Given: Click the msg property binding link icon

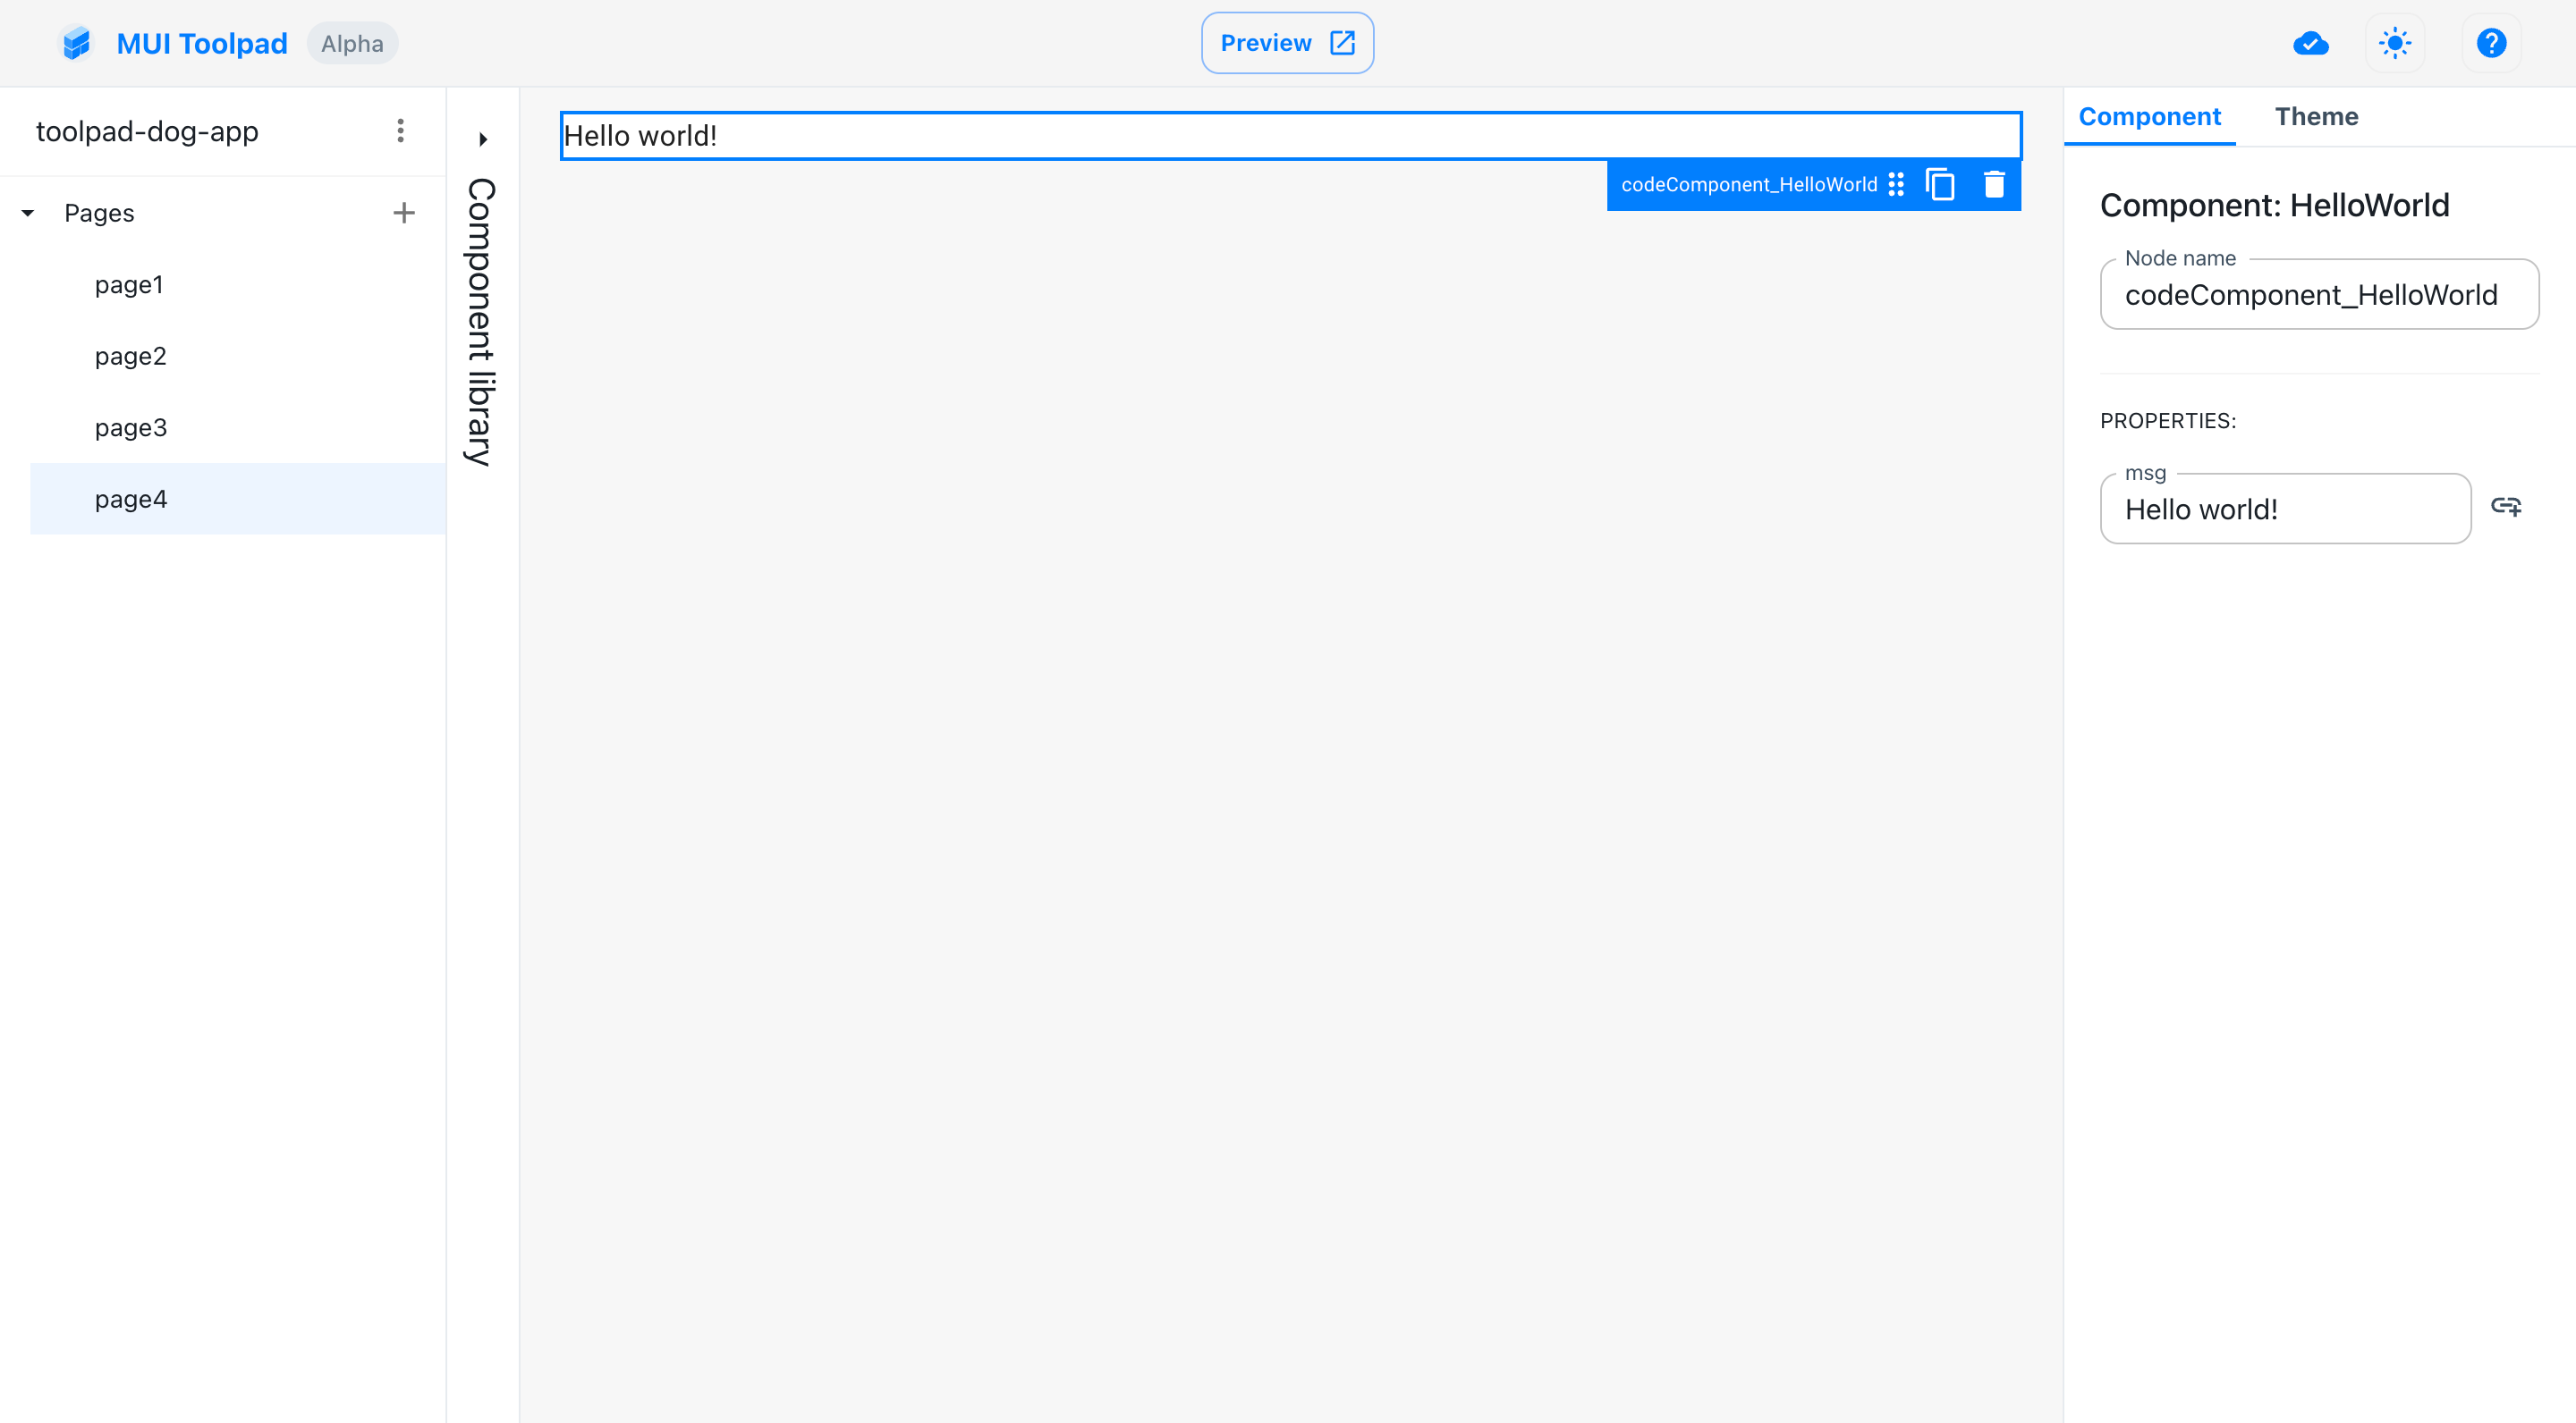Looking at the screenshot, I should coord(2506,507).
